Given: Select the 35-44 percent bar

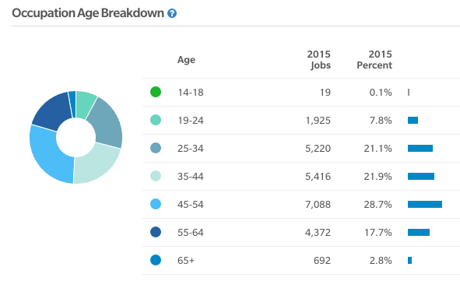Looking at the screenshot, I should 421,176.
